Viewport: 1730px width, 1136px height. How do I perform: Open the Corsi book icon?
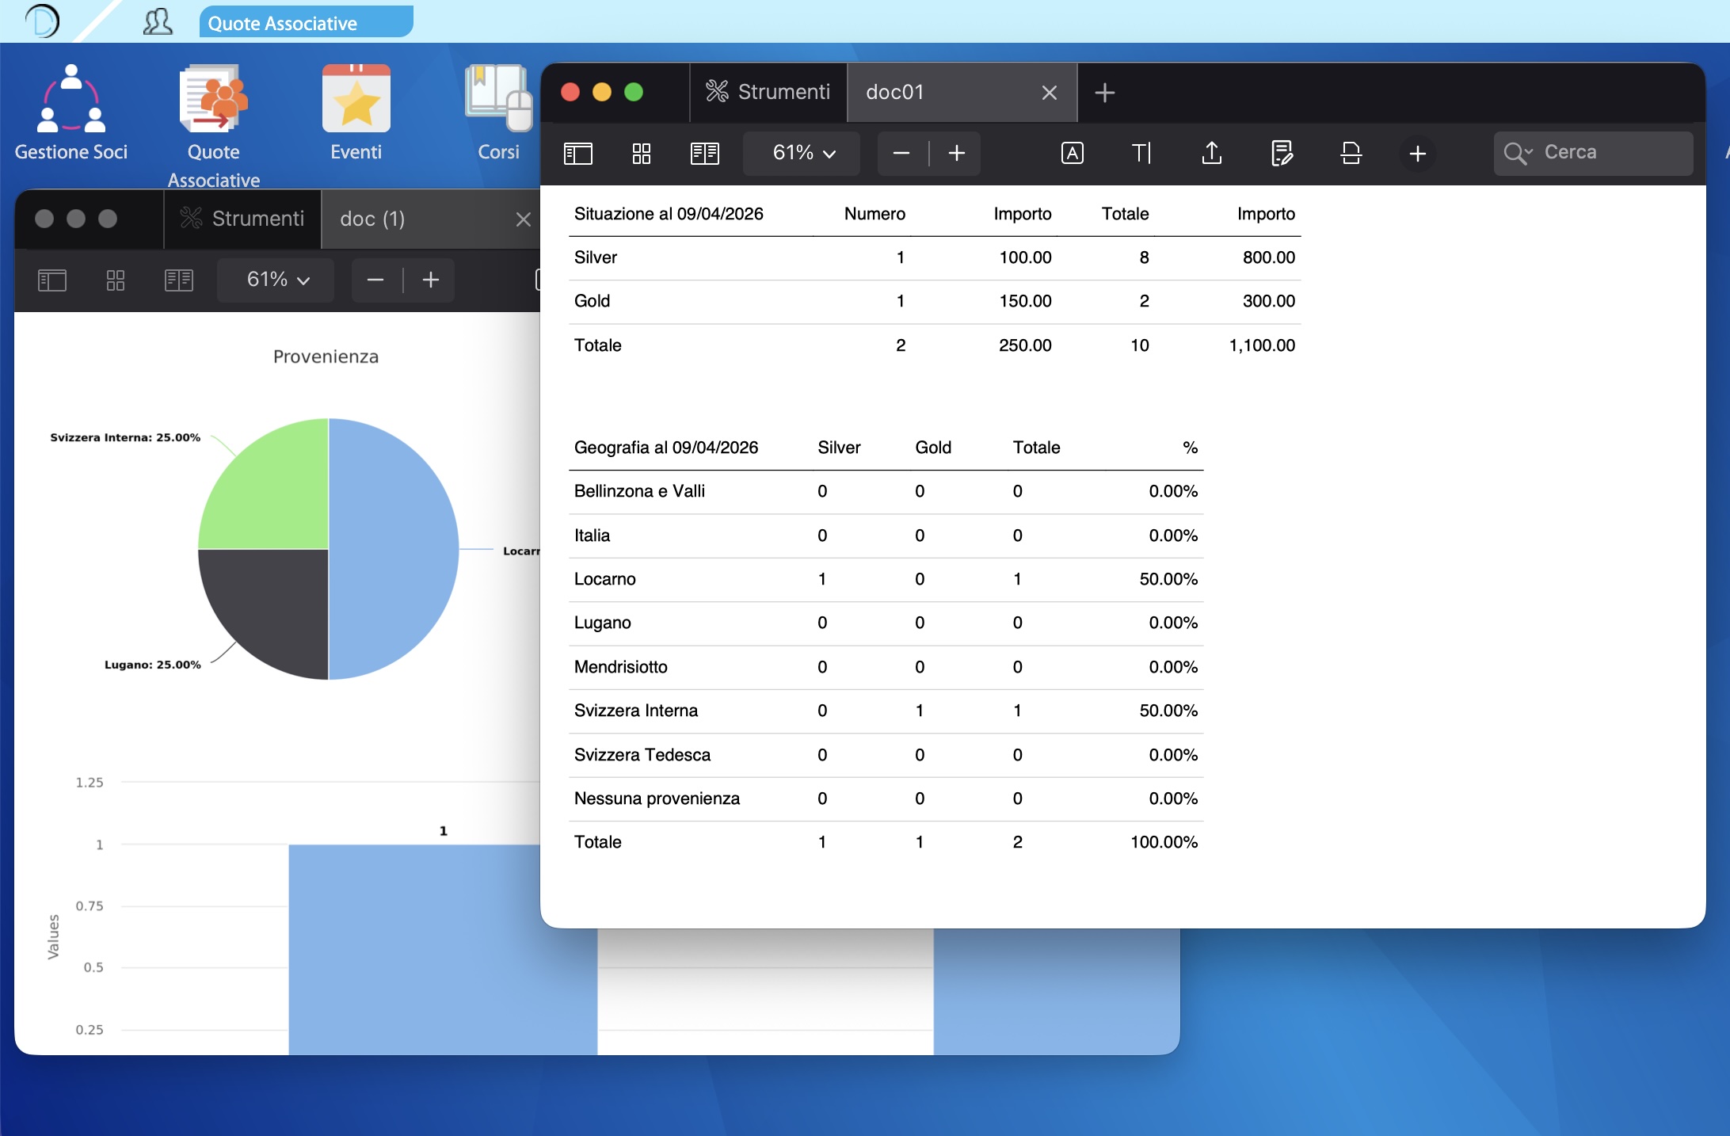click(x=498, y=99)
